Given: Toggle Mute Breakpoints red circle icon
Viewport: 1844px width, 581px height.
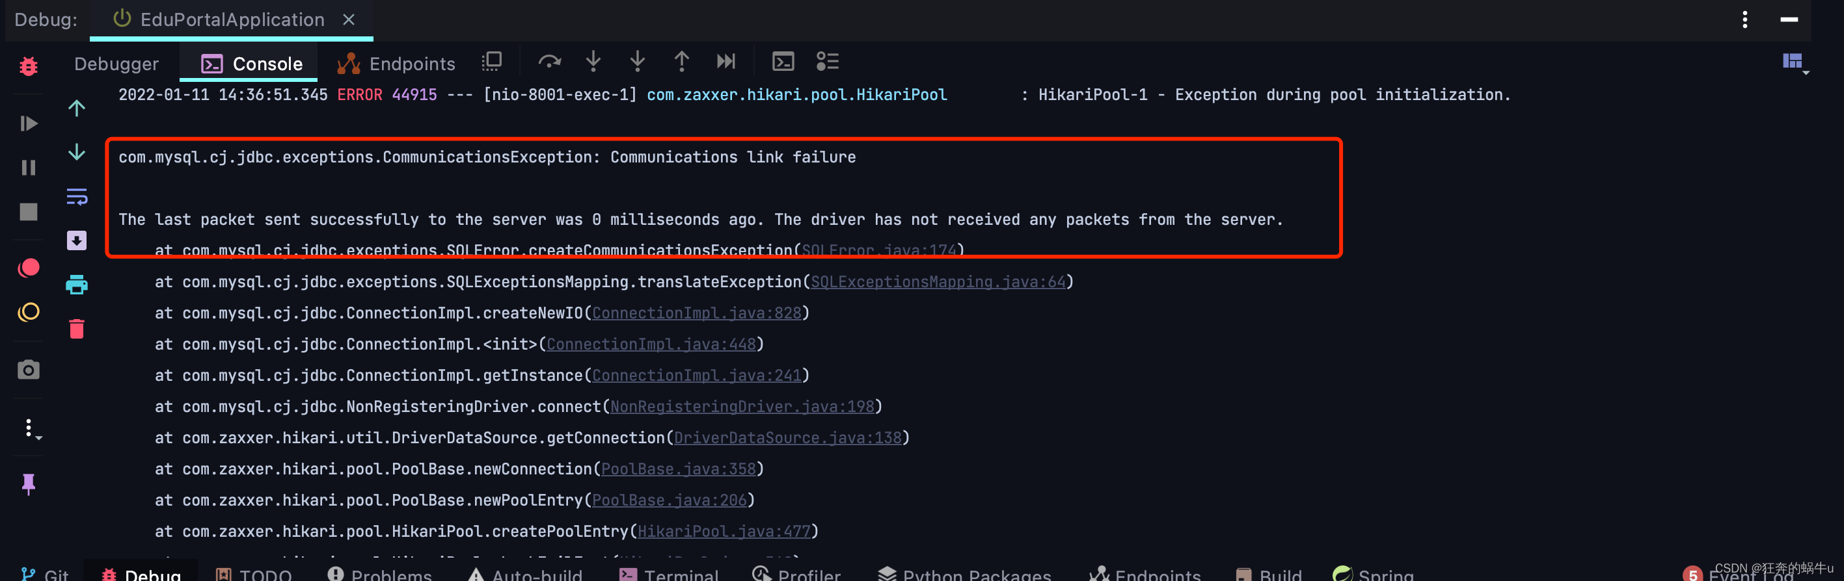Looking at the screenshot, I should [x=29, y=268].
